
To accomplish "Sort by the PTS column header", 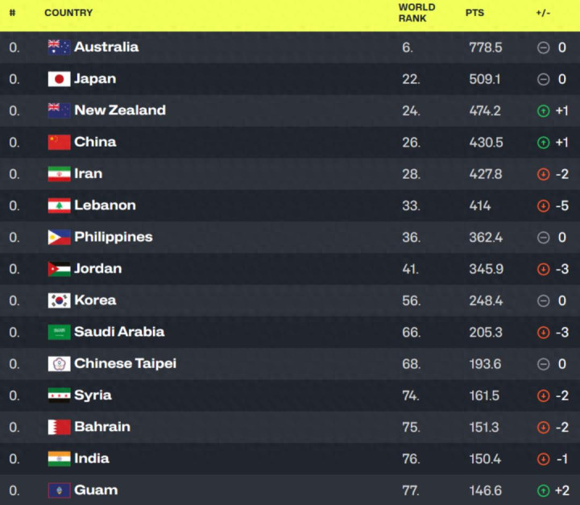I will tap(474, 13).
